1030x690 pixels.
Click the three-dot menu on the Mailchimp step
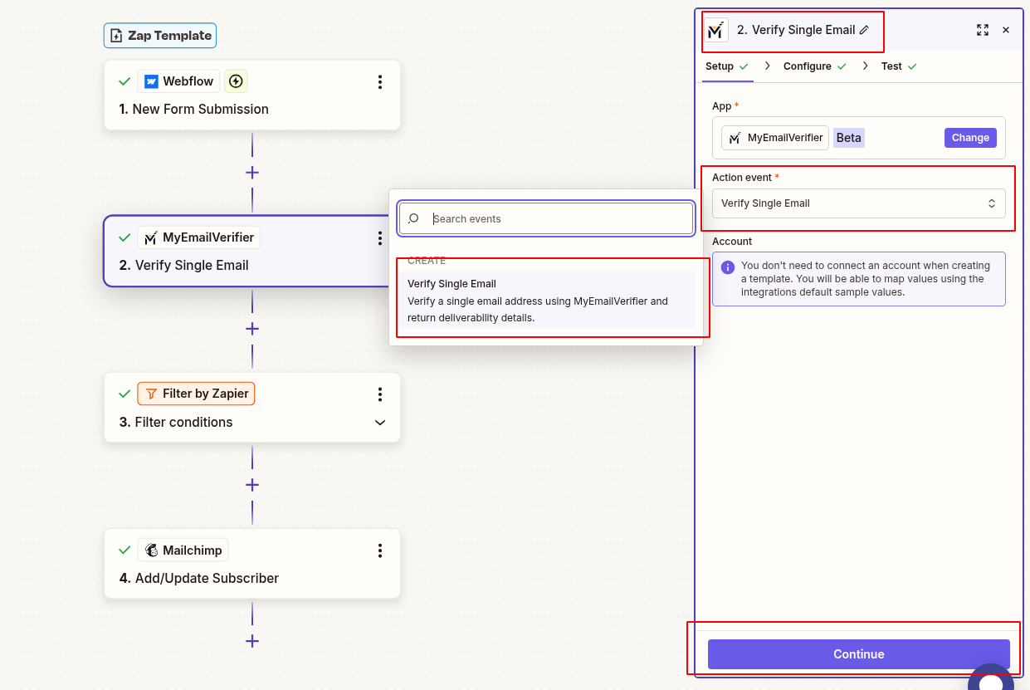click(380, 549)
